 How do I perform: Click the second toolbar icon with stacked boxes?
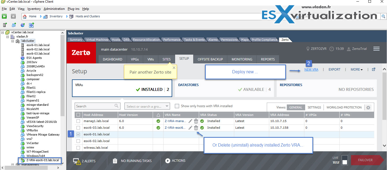pyautogui.click(x=14, y=25)
